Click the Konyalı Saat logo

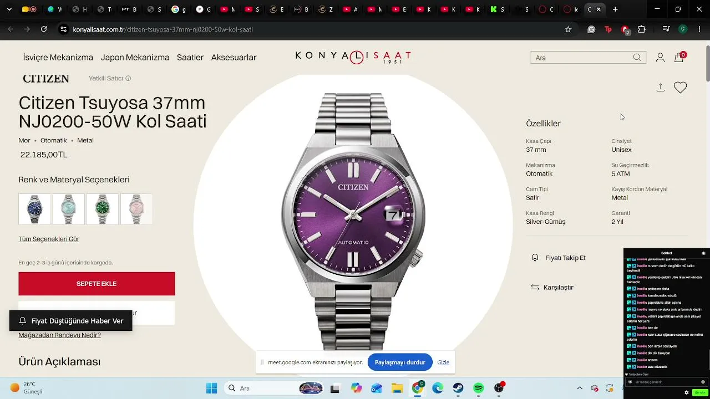(x=353, y=57)
